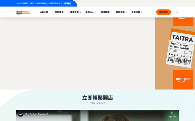Open the 最新活動 menu
Image resolution: width=195 pixels, height=121 pixels.
(122, 12)
